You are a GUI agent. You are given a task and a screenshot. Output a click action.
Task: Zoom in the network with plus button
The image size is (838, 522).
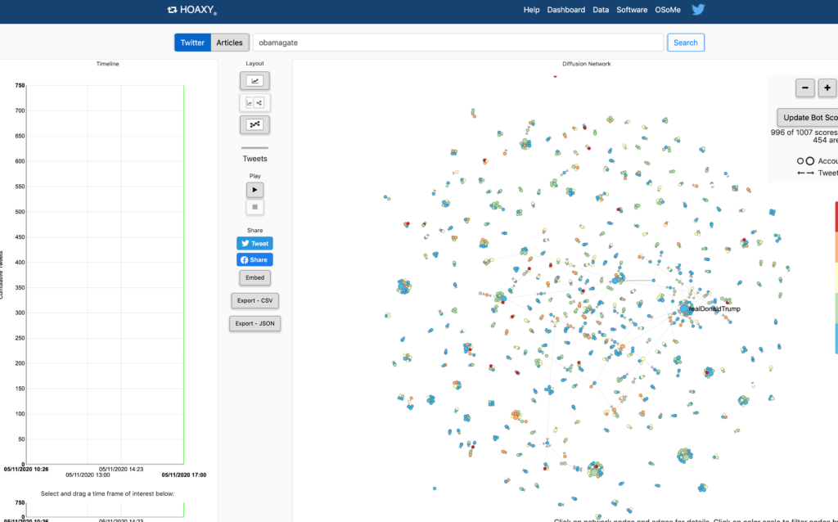[x=827, y=88]
